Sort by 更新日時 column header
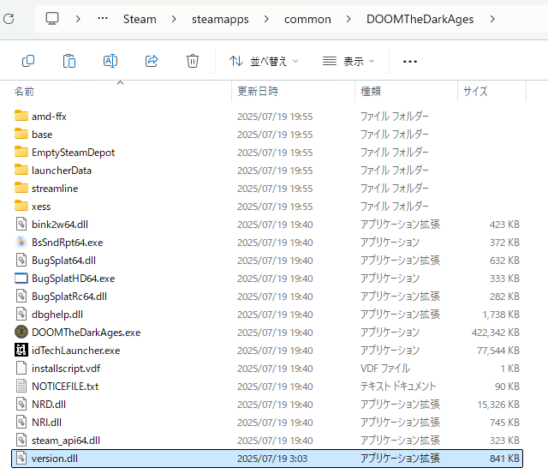 pos(258,92)
